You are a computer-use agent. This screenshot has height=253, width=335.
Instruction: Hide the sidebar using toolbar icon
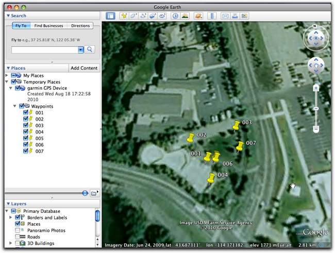pyautogui.click(x=111, y=15)
